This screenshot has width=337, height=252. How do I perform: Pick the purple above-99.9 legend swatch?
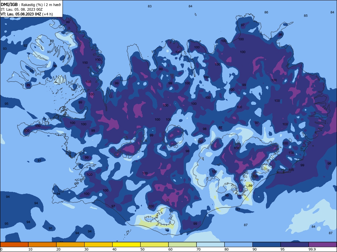coord(323,245)
